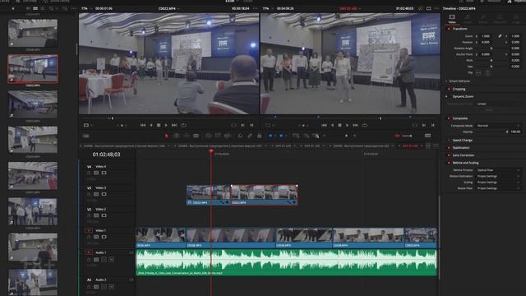
Task: Click the Replace Clip toolbar icon
Action: coord(228,136)
